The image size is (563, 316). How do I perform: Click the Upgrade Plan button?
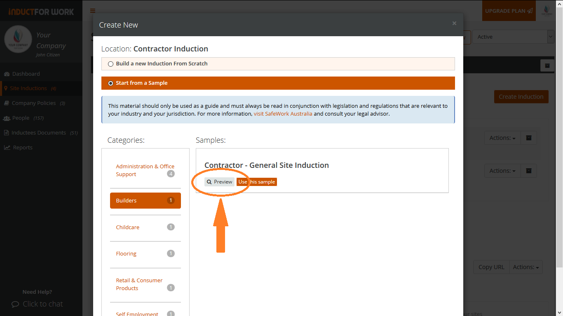pyautogui.click(x=509, y=11)
